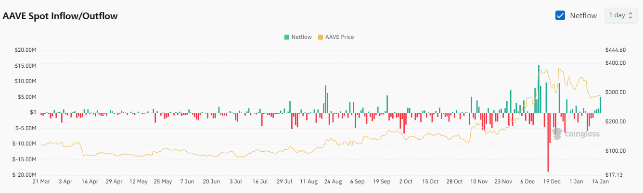Click the AAVE Spot Inflow/Outflow title
Viewport: 643px width, 193px height.
(x=60, y=16)
